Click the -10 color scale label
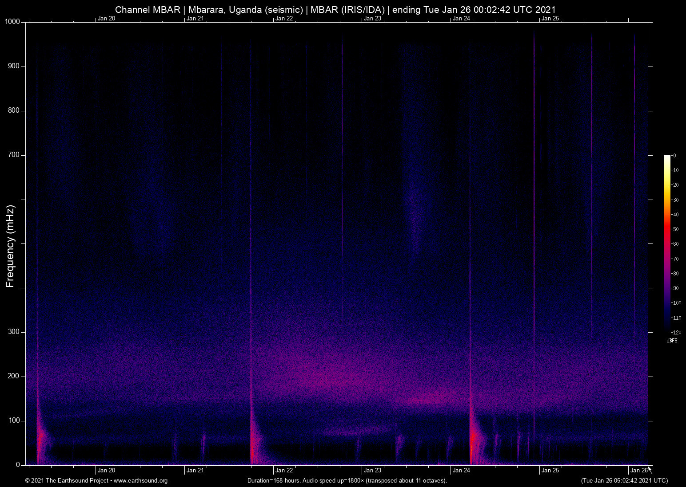This screenshot has width=686, height=487. click(x=674, y=170)
